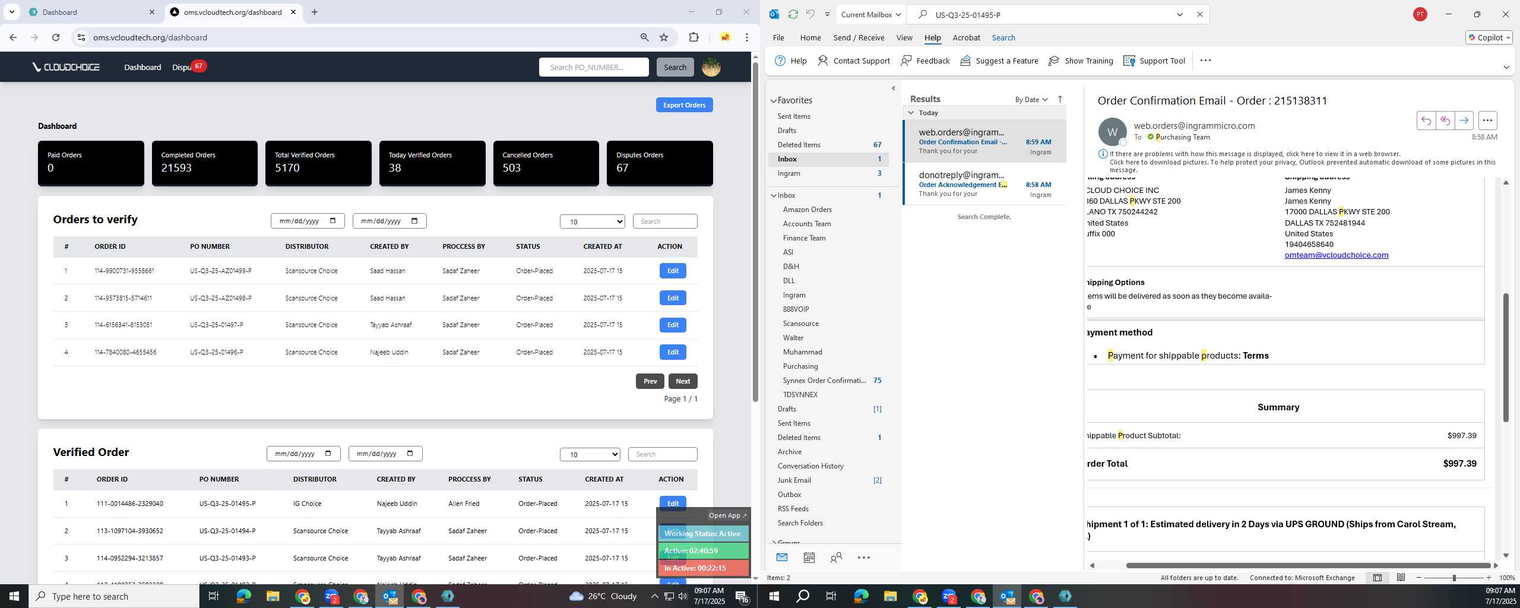Screen dimensions: 1520x608
Task: Open Verified Order page size dropdown
Action: [x=590, y=454]
